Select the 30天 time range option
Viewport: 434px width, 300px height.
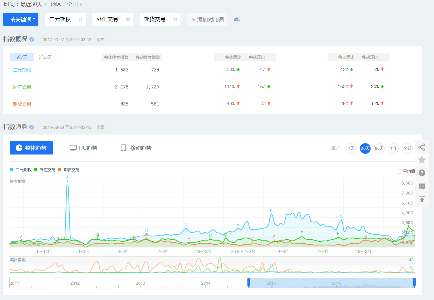365,148
